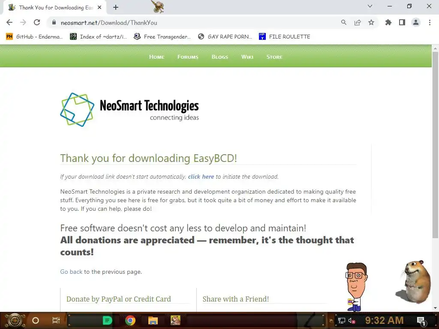Click the 'Free software doesn't cost any less' text
439x329 pixels.
point(183,228)
